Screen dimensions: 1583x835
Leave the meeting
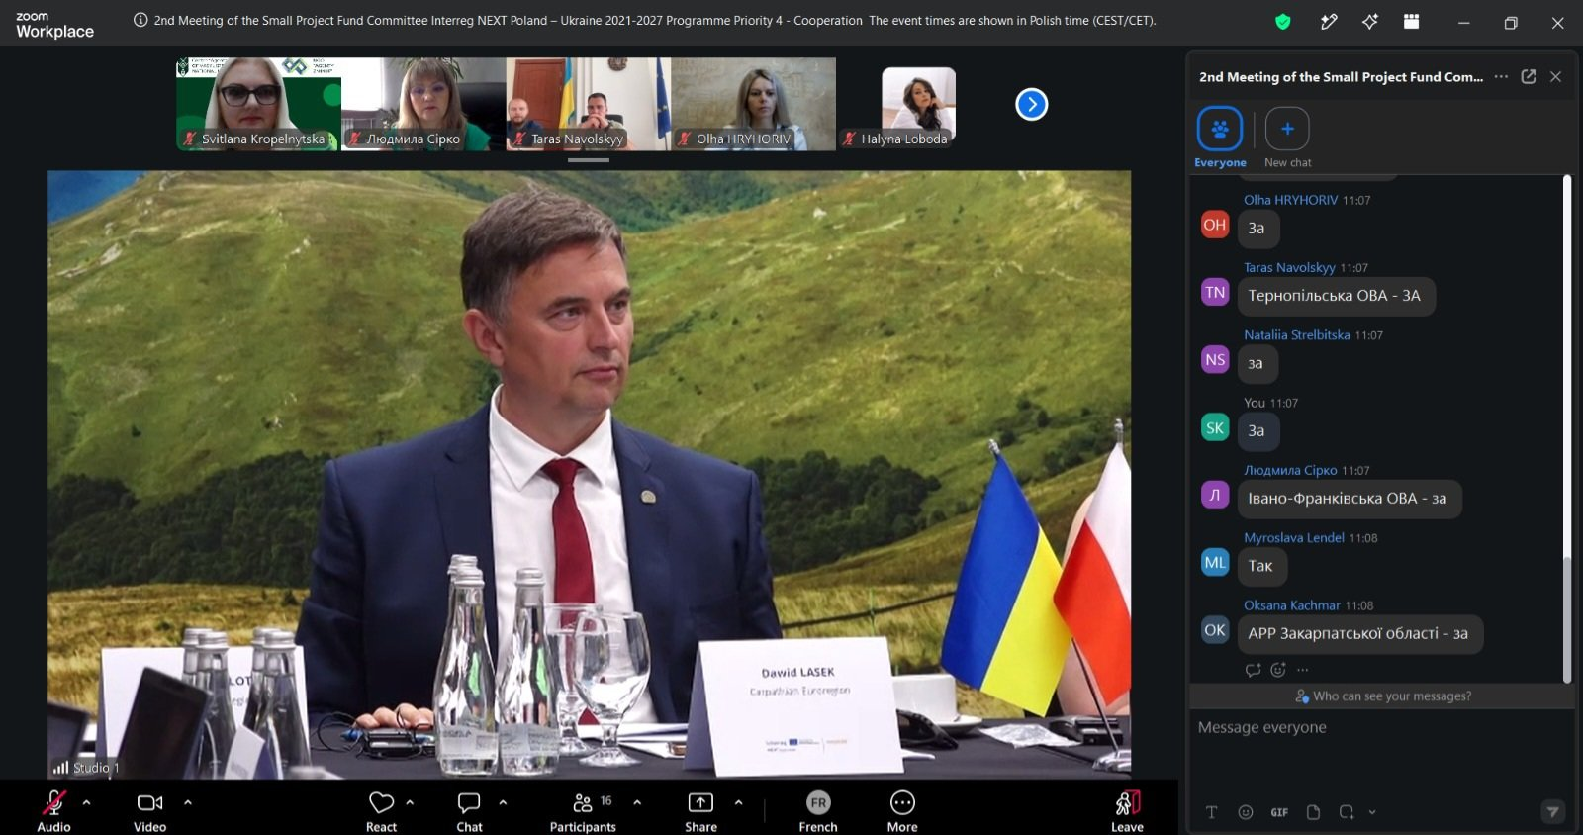click(1127, 810)
